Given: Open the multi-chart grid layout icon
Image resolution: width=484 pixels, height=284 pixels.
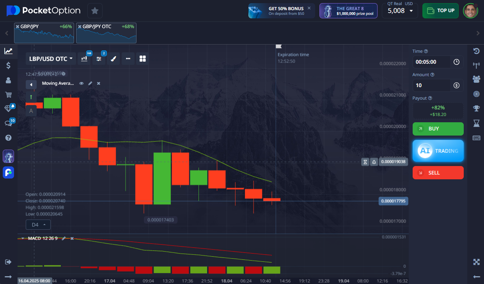Looking at the screenshot, I should (142, 59).
